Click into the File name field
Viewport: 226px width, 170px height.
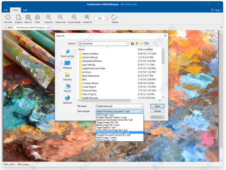118,106
